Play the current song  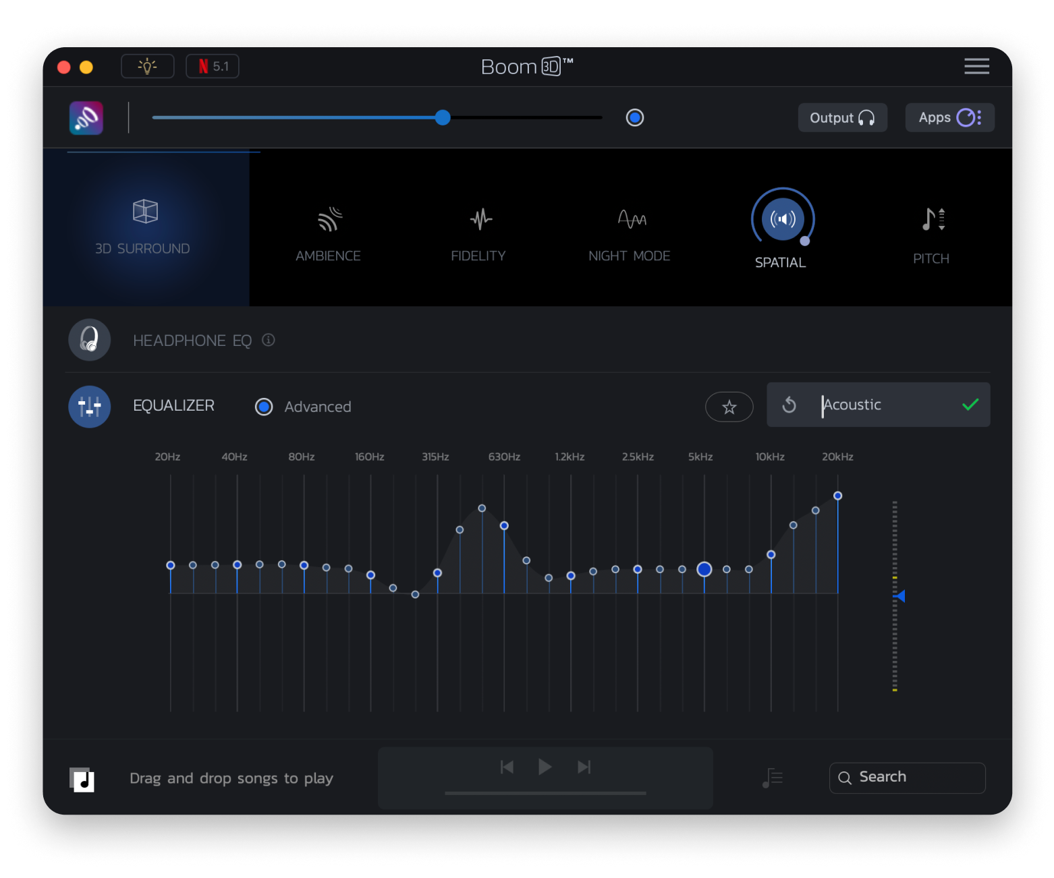pyautogui.click(x=545, y=767)
